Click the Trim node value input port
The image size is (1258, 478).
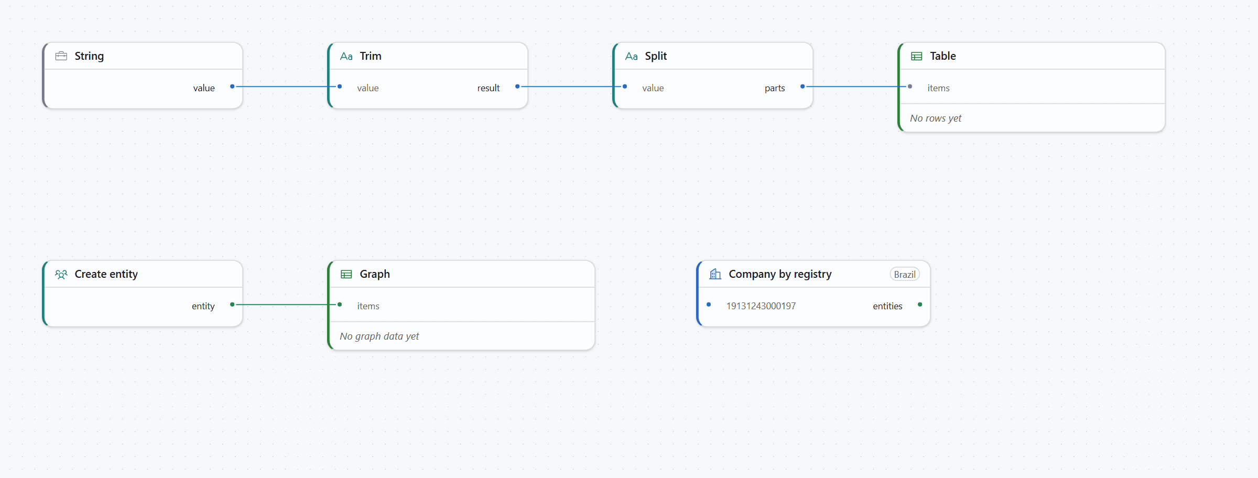click(340, 86)
